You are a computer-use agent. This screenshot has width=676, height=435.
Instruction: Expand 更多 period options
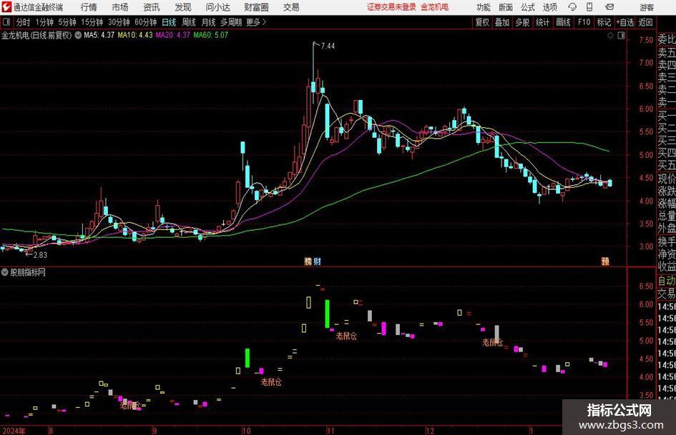coord(256,22)
